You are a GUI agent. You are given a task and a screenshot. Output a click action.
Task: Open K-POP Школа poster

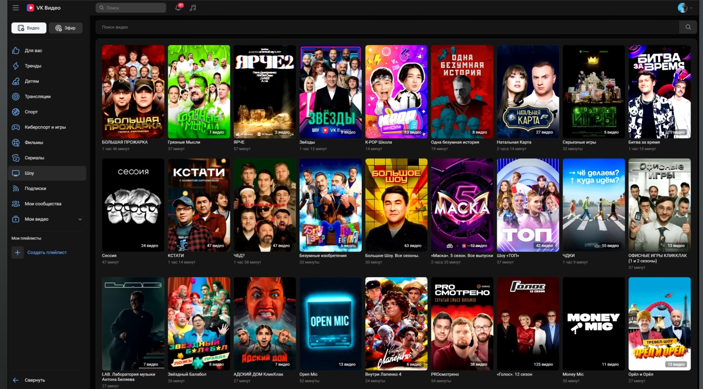[396, 92]
